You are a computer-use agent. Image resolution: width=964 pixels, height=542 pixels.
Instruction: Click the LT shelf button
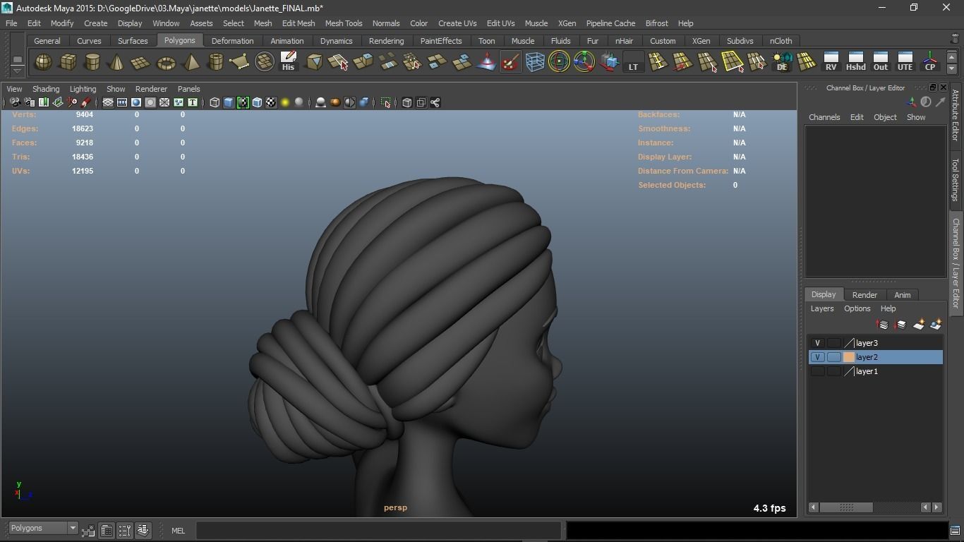(633, 62)
